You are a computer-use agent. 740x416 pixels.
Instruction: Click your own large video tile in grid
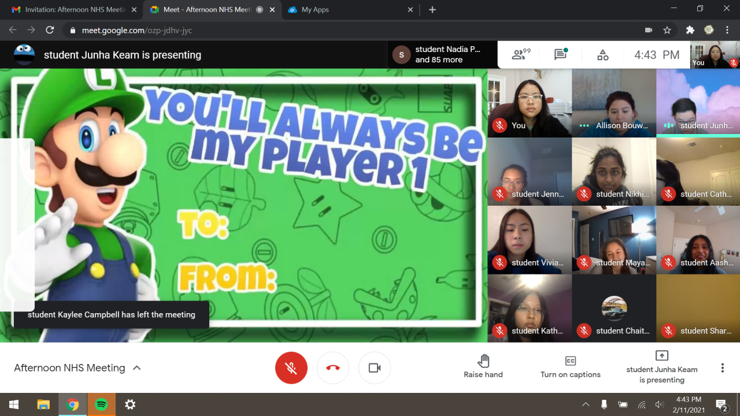tap(530, 103)
